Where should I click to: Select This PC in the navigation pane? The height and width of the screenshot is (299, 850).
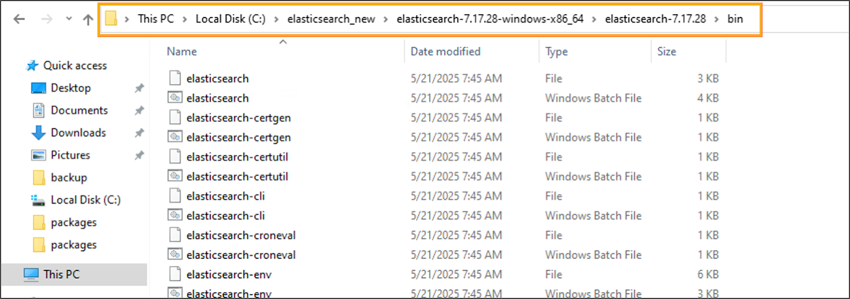(x=61, y=274)
